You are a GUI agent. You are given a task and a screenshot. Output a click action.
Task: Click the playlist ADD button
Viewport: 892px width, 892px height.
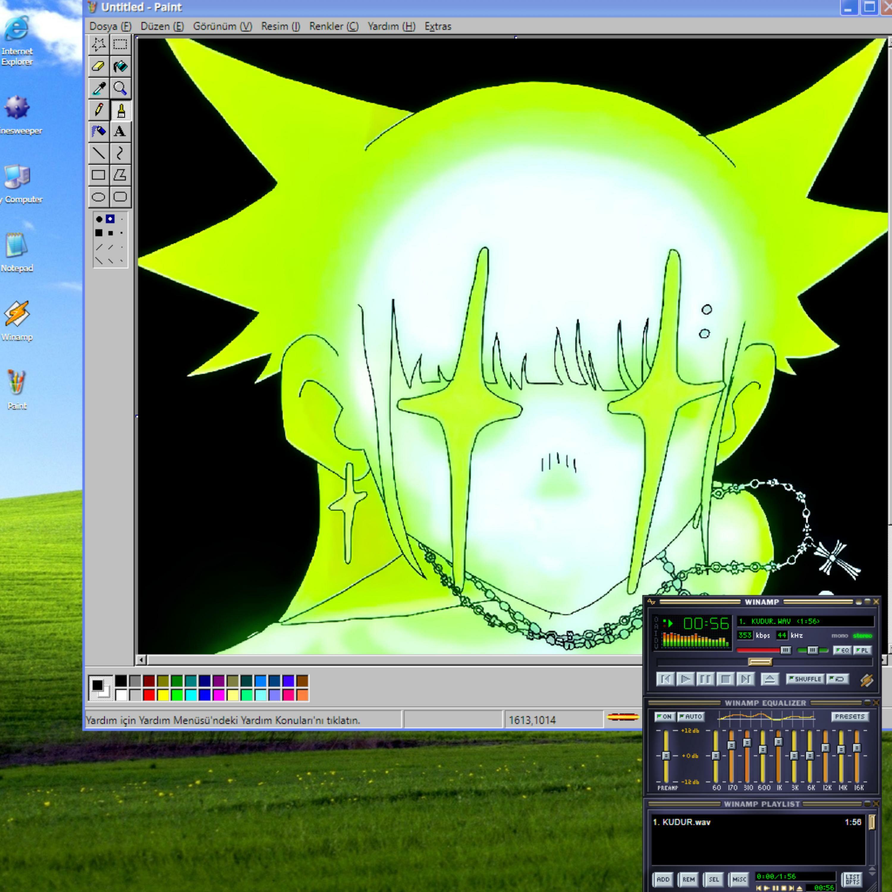click(663, 880)
